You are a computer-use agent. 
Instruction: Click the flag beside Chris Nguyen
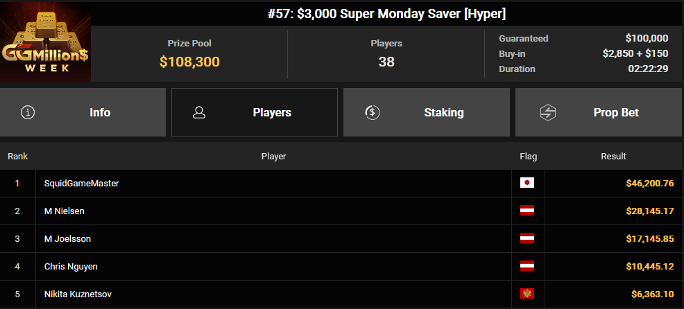coord(527,266)
